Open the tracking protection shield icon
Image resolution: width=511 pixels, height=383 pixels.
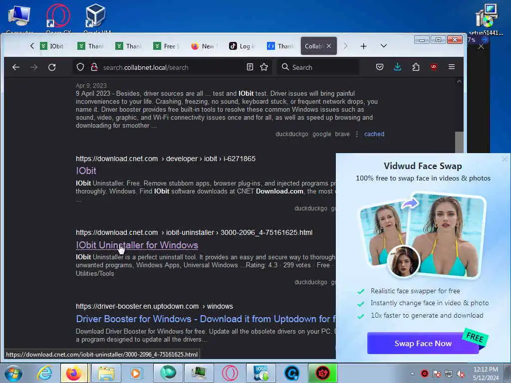[80, 67]
